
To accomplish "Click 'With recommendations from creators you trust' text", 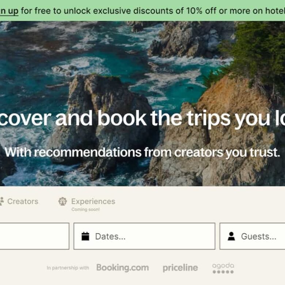I will (x=142, y=152).
